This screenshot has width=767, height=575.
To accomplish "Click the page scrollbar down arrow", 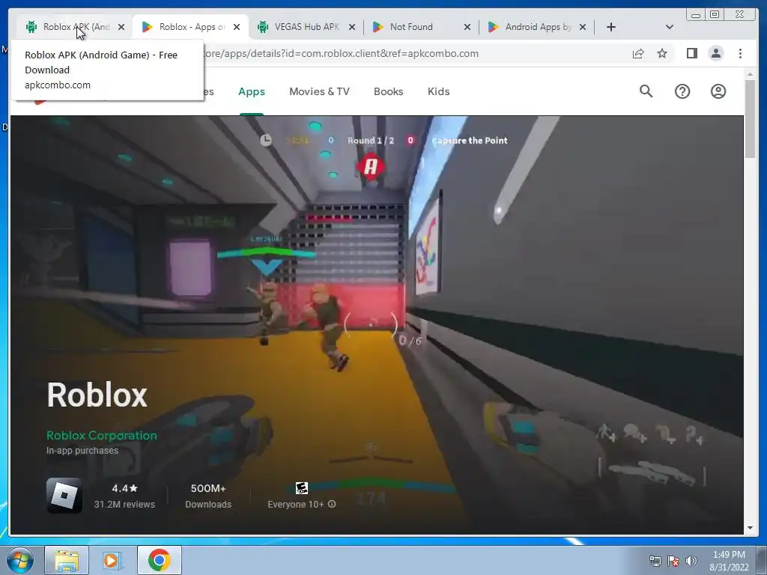I will 750,528.
